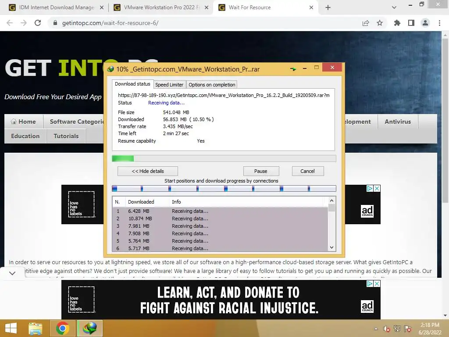Screen dimensions: 449x337
Task: Click the green arrow icon in IDM title bar
Action: pos(293,69)
